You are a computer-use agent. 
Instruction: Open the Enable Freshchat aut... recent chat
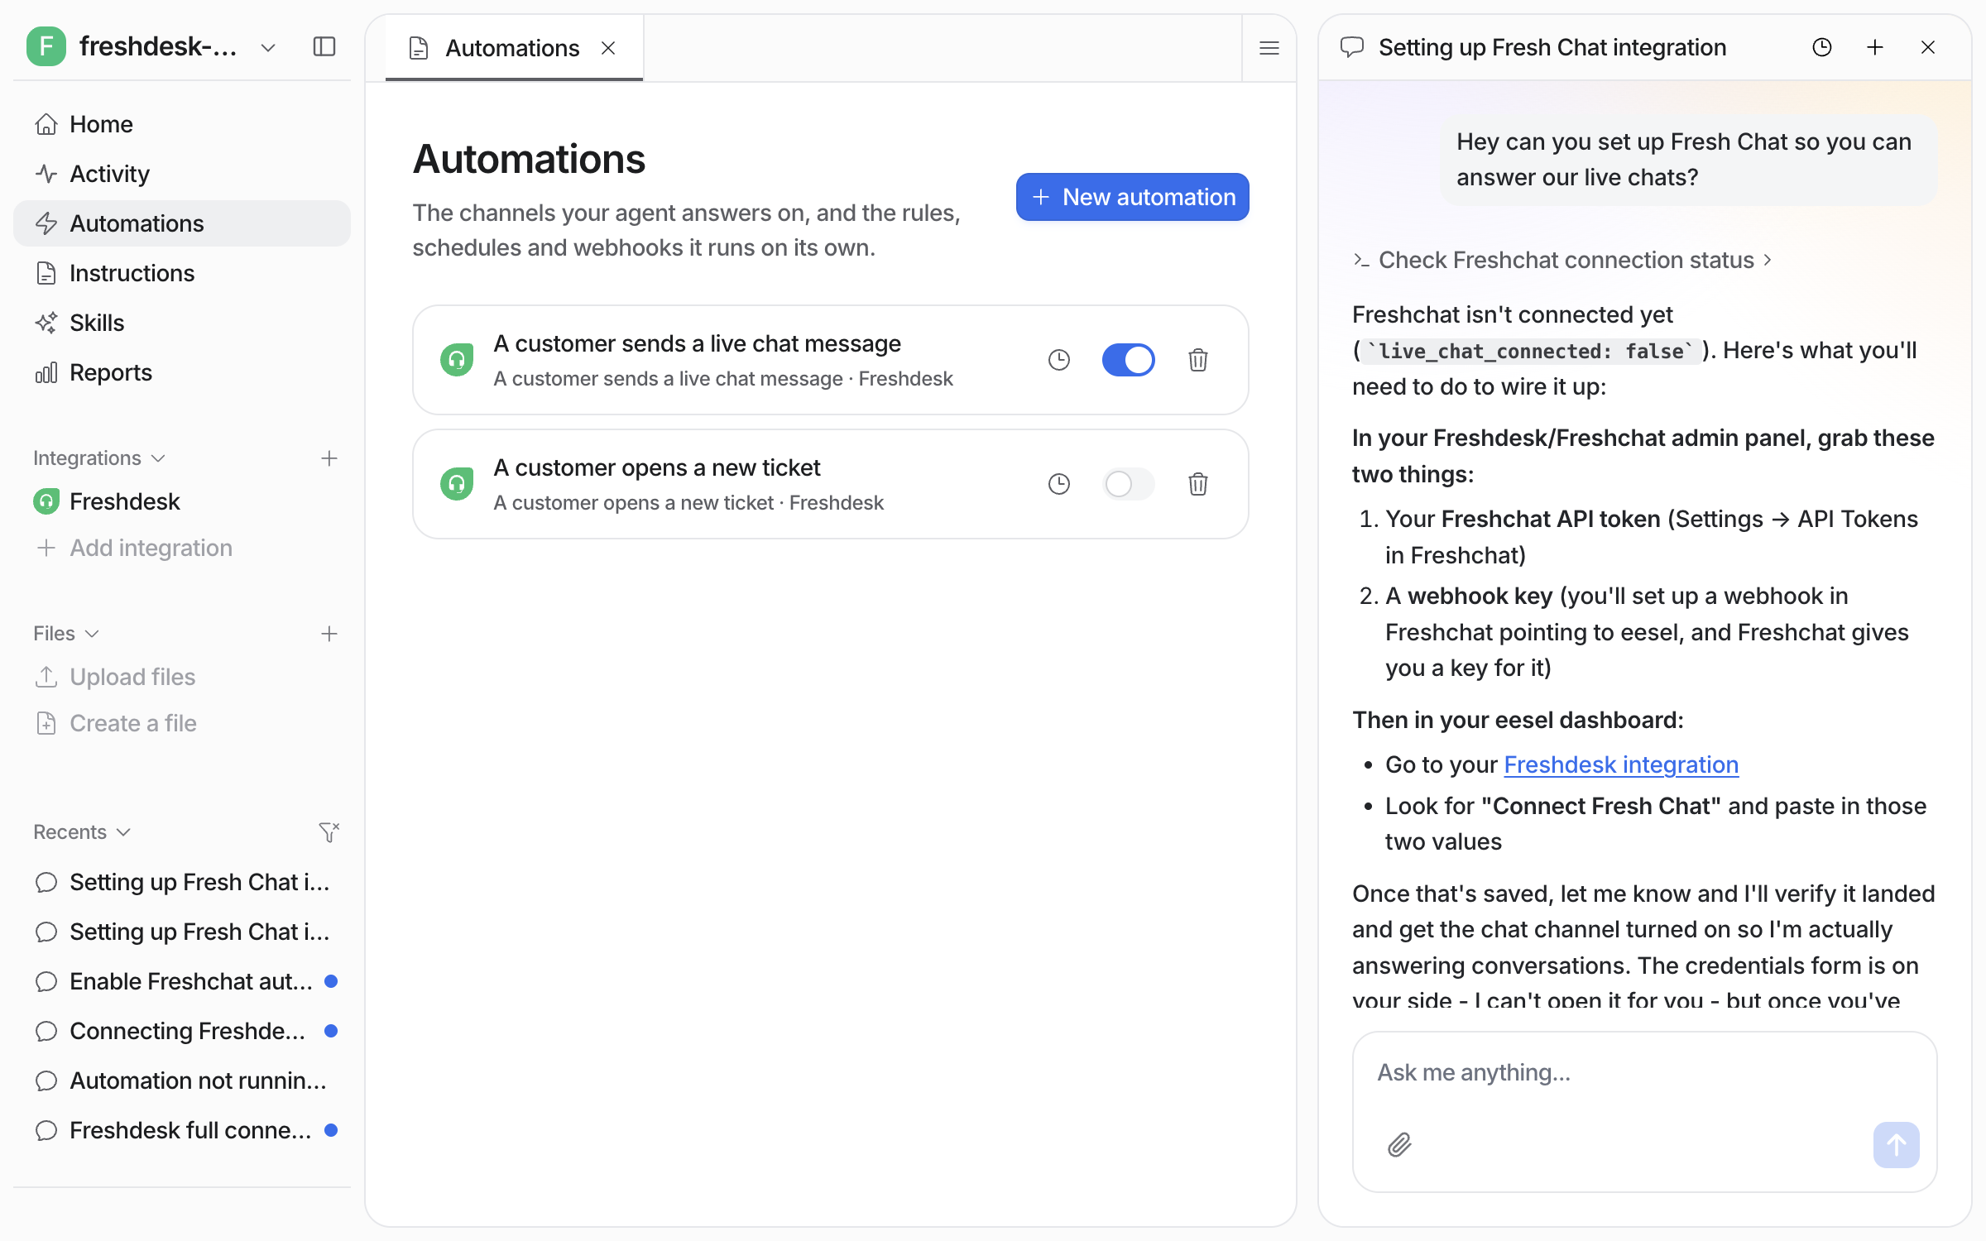(182, 981)
